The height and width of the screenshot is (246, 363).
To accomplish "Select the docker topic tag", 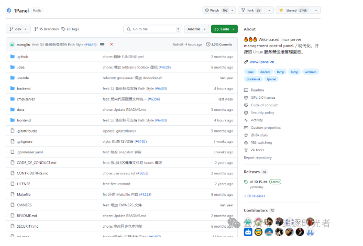I will [265, 72].
